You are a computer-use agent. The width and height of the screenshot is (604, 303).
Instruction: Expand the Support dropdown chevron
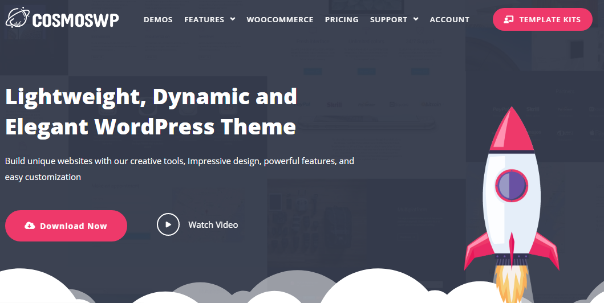click(x=416, y=19)
